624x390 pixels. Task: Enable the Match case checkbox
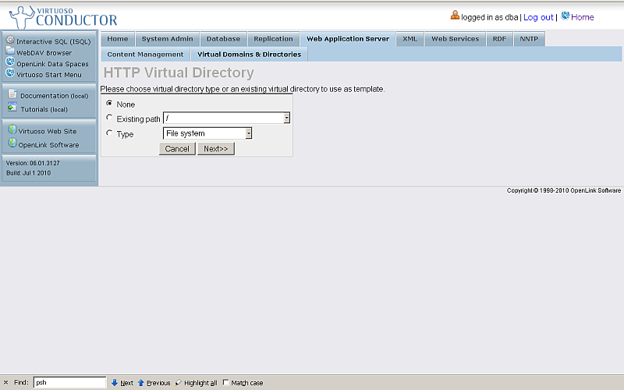tap(225, 382)
